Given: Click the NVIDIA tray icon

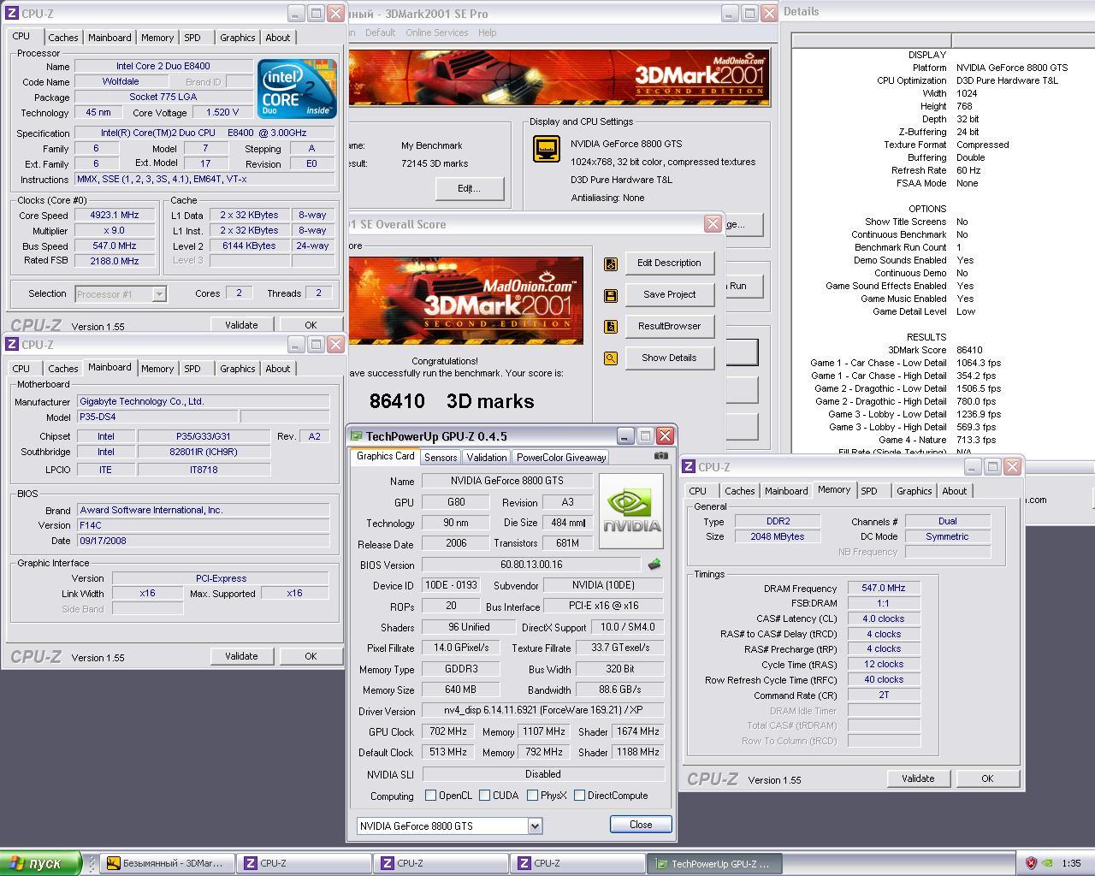Looking at the screenshot, I should (1047, 863).
